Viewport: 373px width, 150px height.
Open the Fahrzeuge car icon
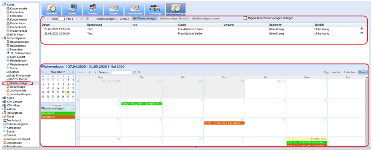[x=155, y=9]
